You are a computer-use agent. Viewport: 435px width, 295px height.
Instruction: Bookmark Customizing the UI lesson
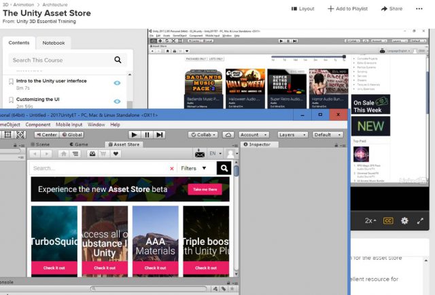pos(11,100)
